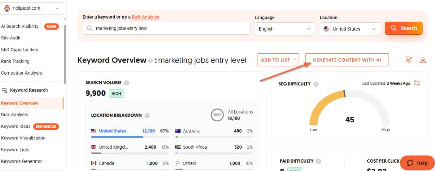Click the neilpatel.com avatar icon
This screenshot has width=435, height=171.
7,8
